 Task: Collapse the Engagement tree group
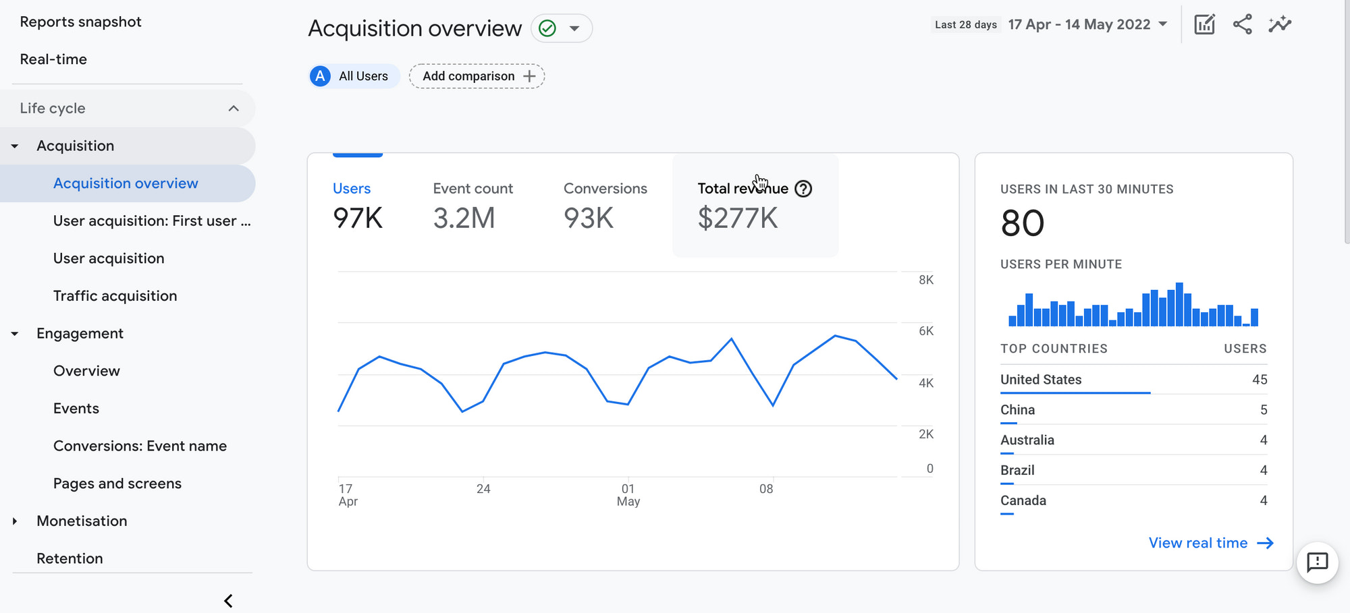pyautogui.click(x=15, y=334)
